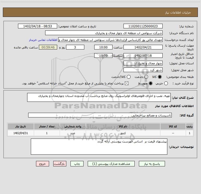The width and height of the screenshot is (201, 194).
Task: Click the نوع فرآیند خرید label
Action: click(183, 84)
